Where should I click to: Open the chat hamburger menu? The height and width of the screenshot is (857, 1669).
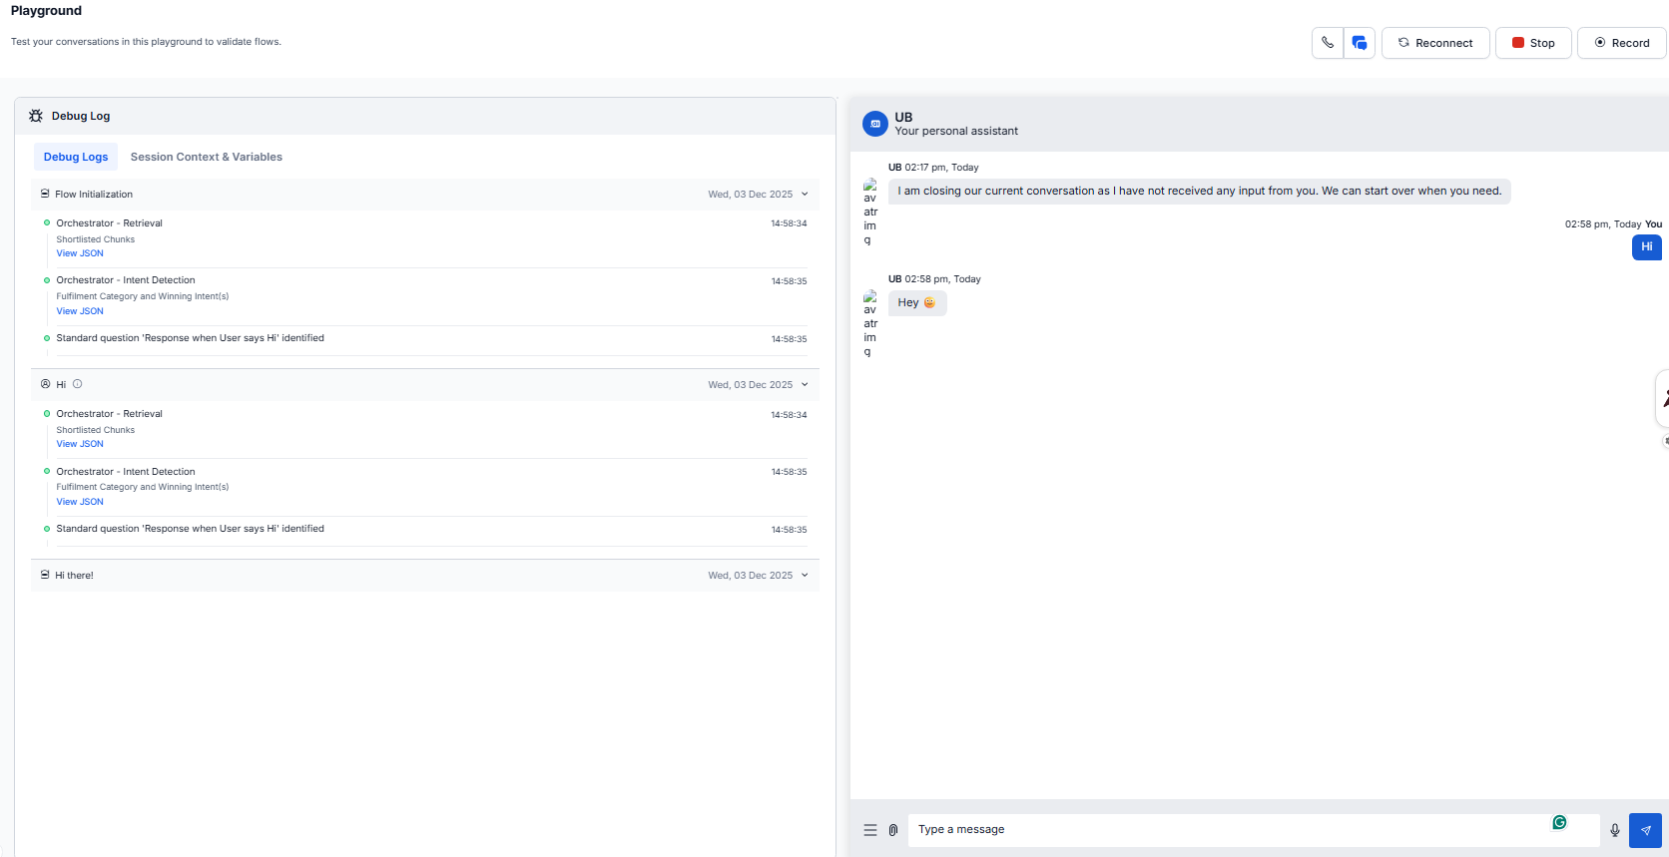(870, 830)
